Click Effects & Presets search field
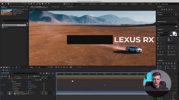The width and height of the screenshot is (179, 100). point(167,24)
